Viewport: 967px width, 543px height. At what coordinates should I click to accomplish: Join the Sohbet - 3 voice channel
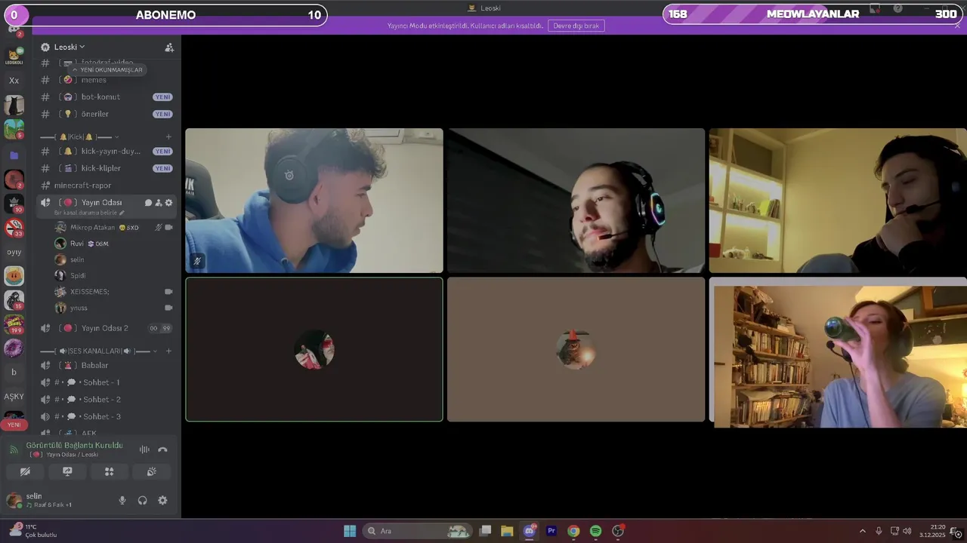pyautogui.click(x=108, y=417)
